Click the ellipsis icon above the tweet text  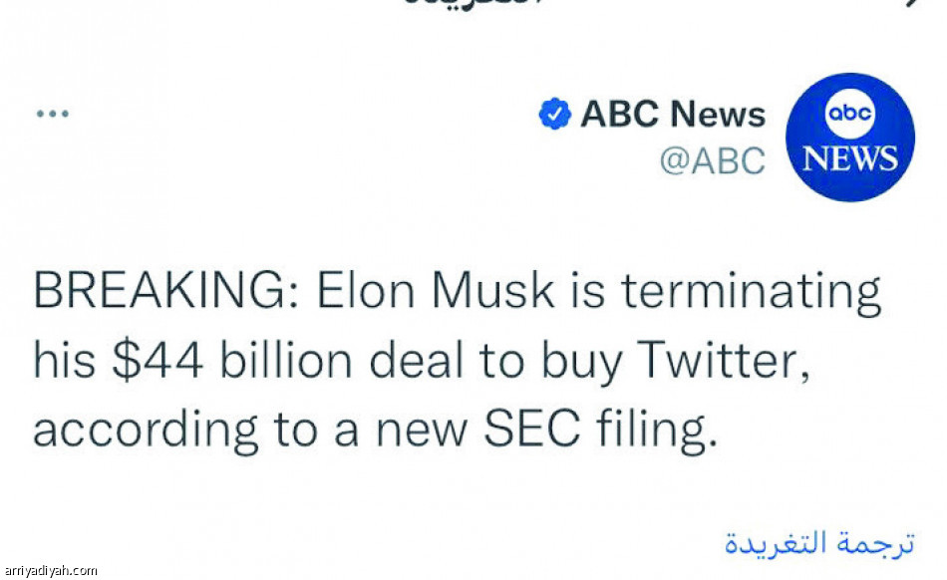click(54, 112)
